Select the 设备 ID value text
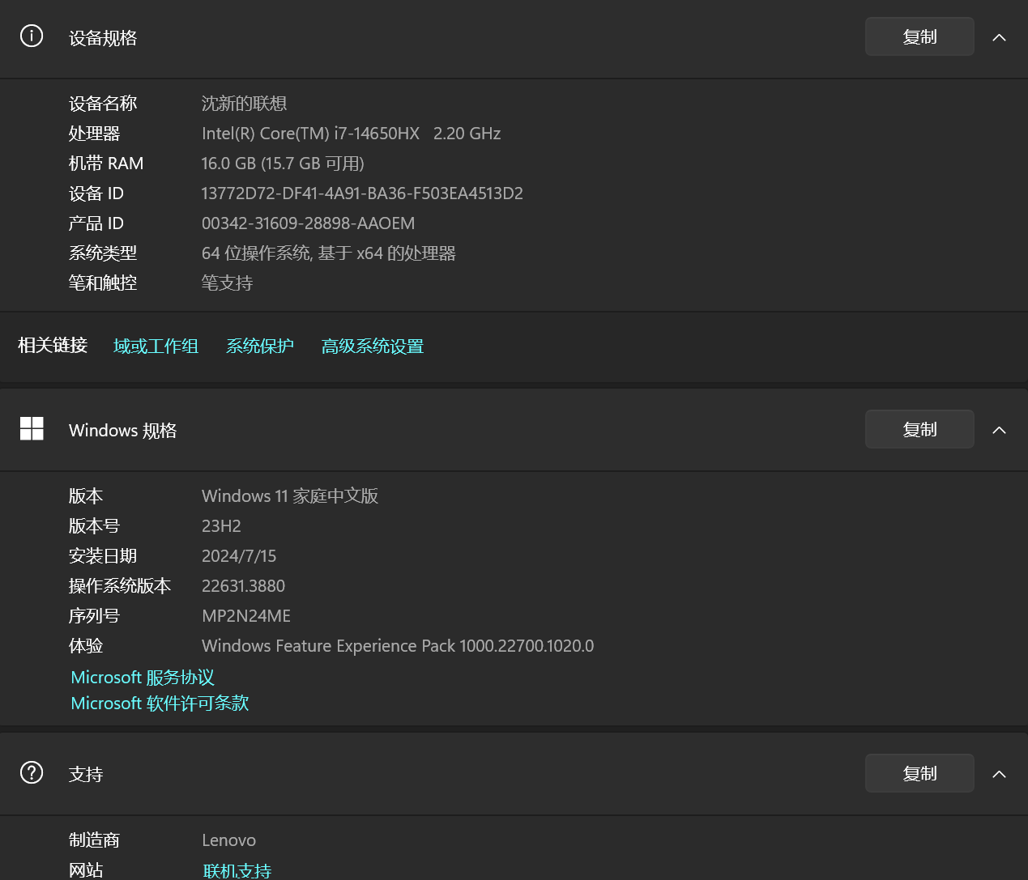Image resolution: width=1028 pixels, height=880 pixels. 362,193
